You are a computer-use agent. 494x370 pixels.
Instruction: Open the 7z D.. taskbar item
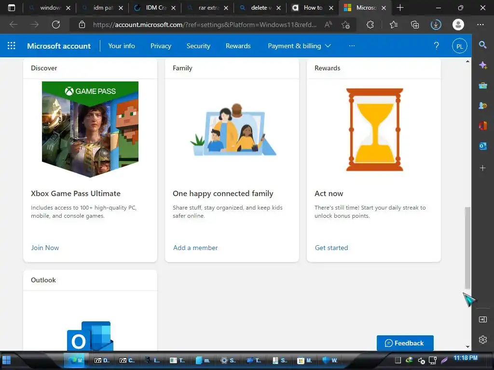tap(102, 360)
